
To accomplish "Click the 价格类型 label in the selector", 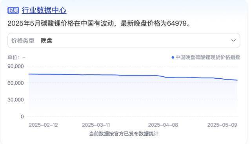I will [x=23, y=41].
